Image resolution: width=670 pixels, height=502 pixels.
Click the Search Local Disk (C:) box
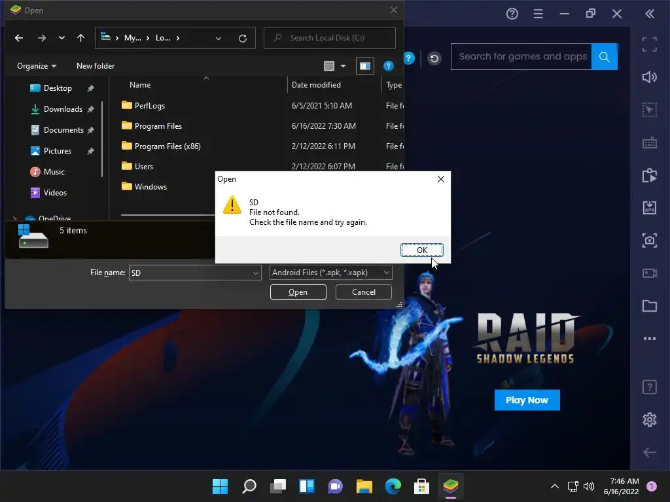(330, 38)
